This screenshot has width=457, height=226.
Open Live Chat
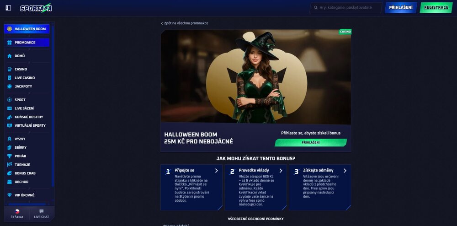[x=42, y=214]
